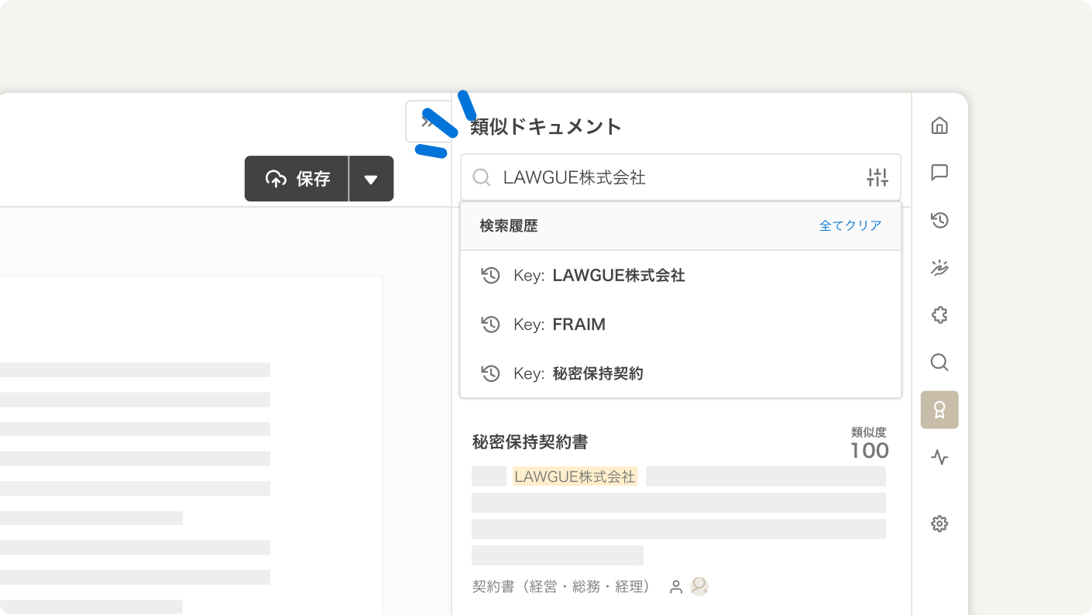The image size is (1092, 615).
Task: Click the magnifier search icon in sidebar
Action: (x=939, y=362)
